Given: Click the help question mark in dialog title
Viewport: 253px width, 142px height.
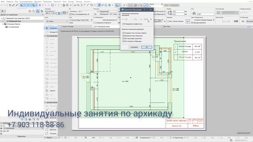Looking at the screenshot, I should pos(145,9).
